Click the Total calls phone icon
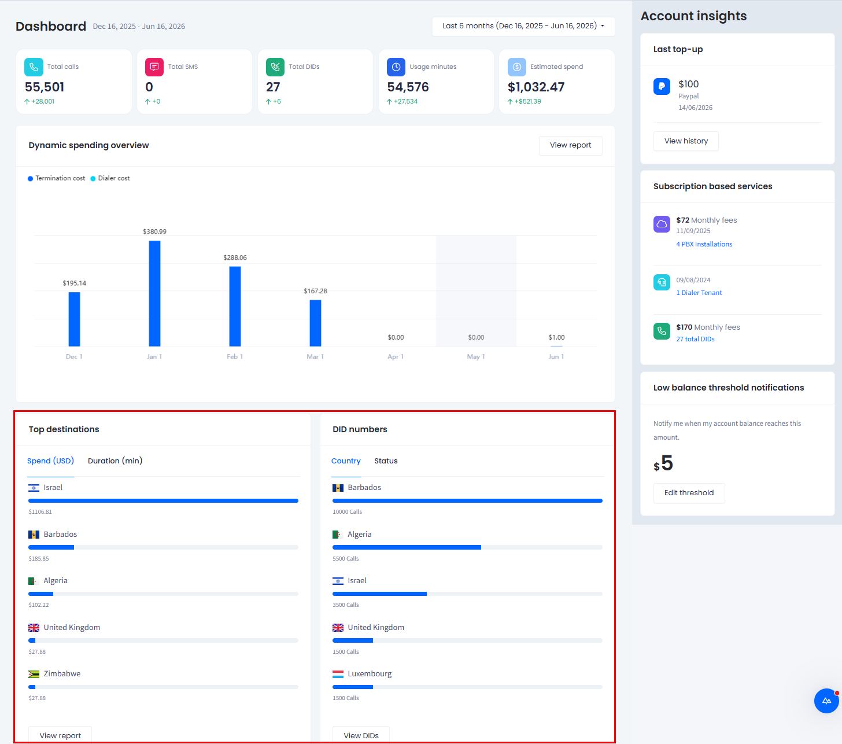 click(x=34, y=67)
